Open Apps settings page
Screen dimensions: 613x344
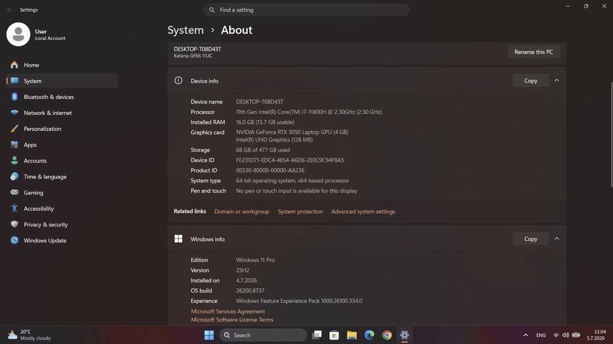pyautogui.click(x=62, y=145)
